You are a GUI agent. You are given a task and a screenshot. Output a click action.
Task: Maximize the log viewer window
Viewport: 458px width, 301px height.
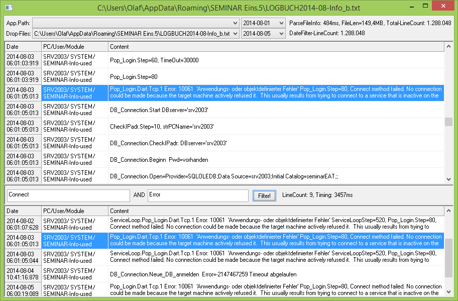[425, 6]
